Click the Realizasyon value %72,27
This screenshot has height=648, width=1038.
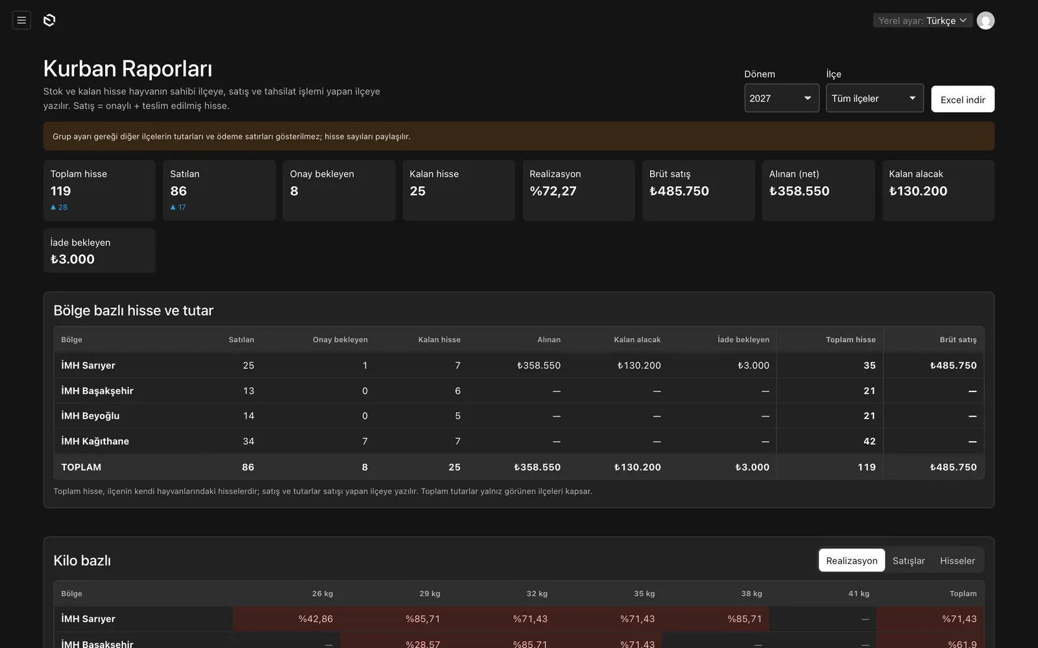click(553, 191)
